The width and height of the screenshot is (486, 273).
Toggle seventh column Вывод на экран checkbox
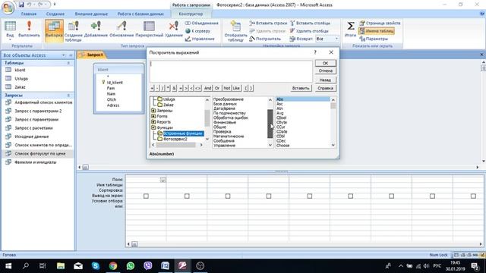click(x=392, y=196)
